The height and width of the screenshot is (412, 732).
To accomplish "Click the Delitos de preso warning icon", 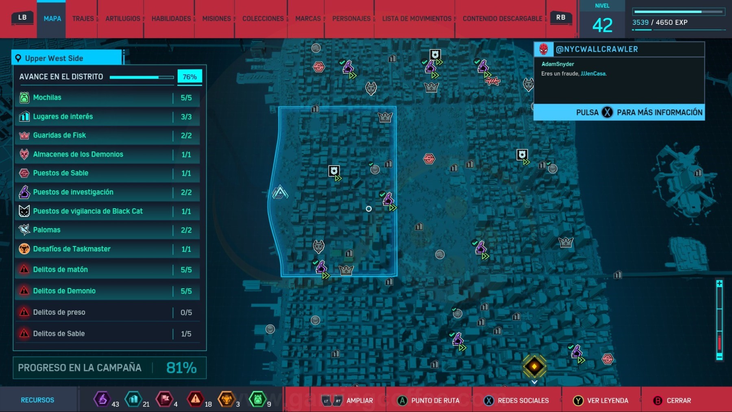I will coord(24,312).
